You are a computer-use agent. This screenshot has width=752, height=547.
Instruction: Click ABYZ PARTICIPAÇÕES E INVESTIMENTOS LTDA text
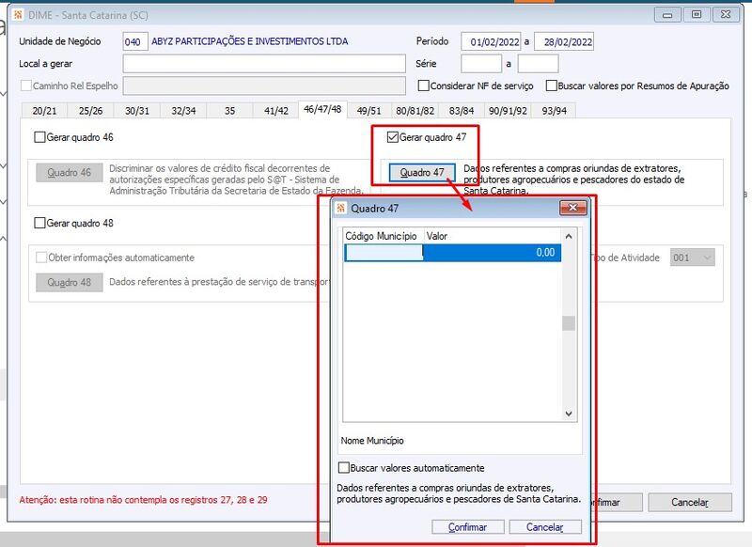[250, 41]
